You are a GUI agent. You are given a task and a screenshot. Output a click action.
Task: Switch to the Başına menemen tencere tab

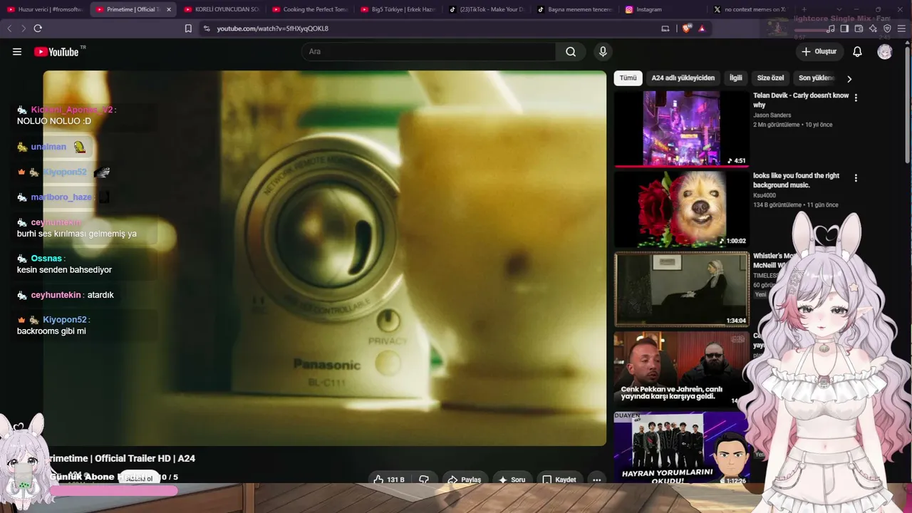(x=575, y=10)
